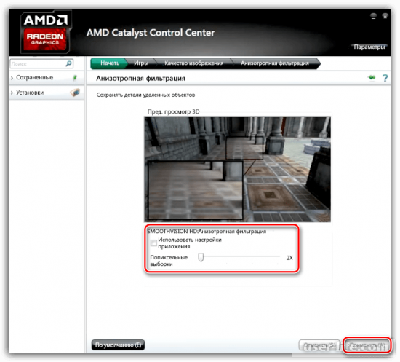Screen dimensions: 400x362
Task: Click the По умолчанию button
Action: tap(118, 345)
